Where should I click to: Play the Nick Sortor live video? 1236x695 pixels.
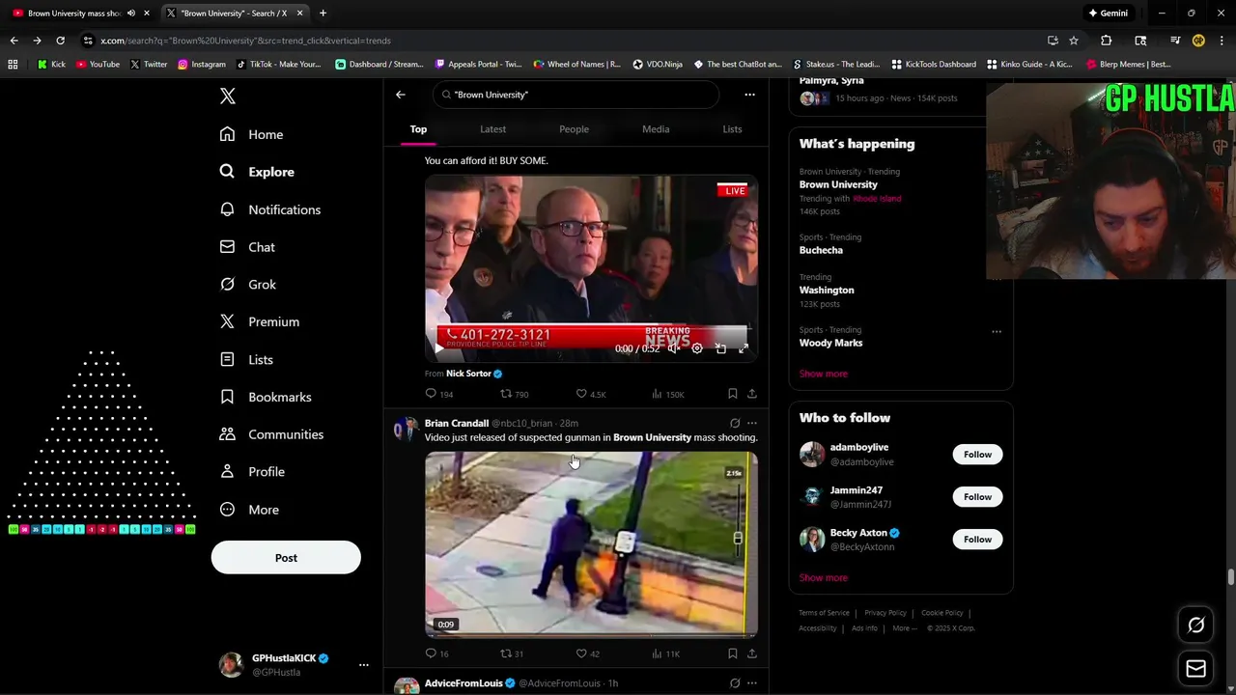pos(439,348)
